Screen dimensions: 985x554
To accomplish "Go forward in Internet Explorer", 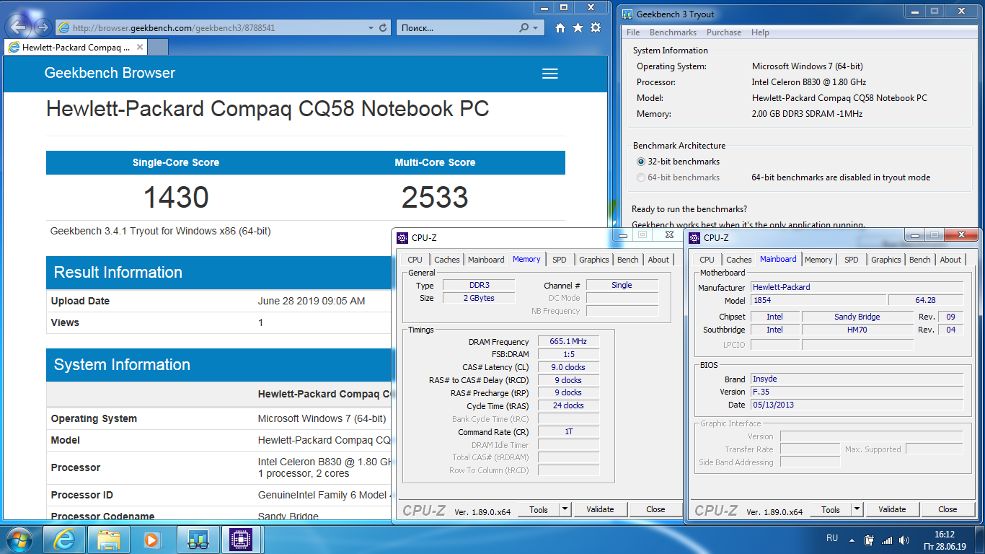I will [x=43, y=27].
